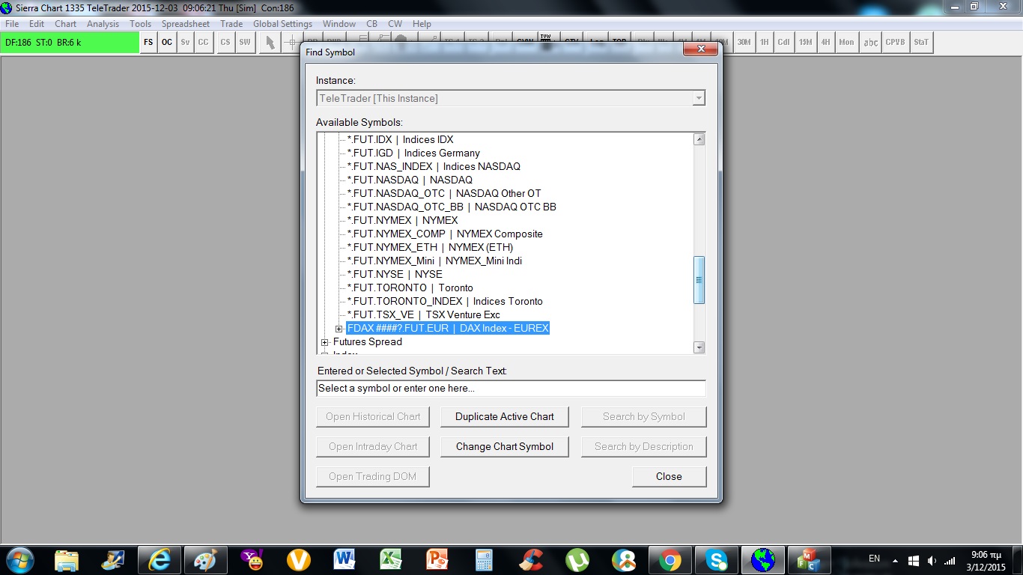Click the 4H timeframe toolbar button
This screenshot has width=1023, height=575.
click(825, 43)
